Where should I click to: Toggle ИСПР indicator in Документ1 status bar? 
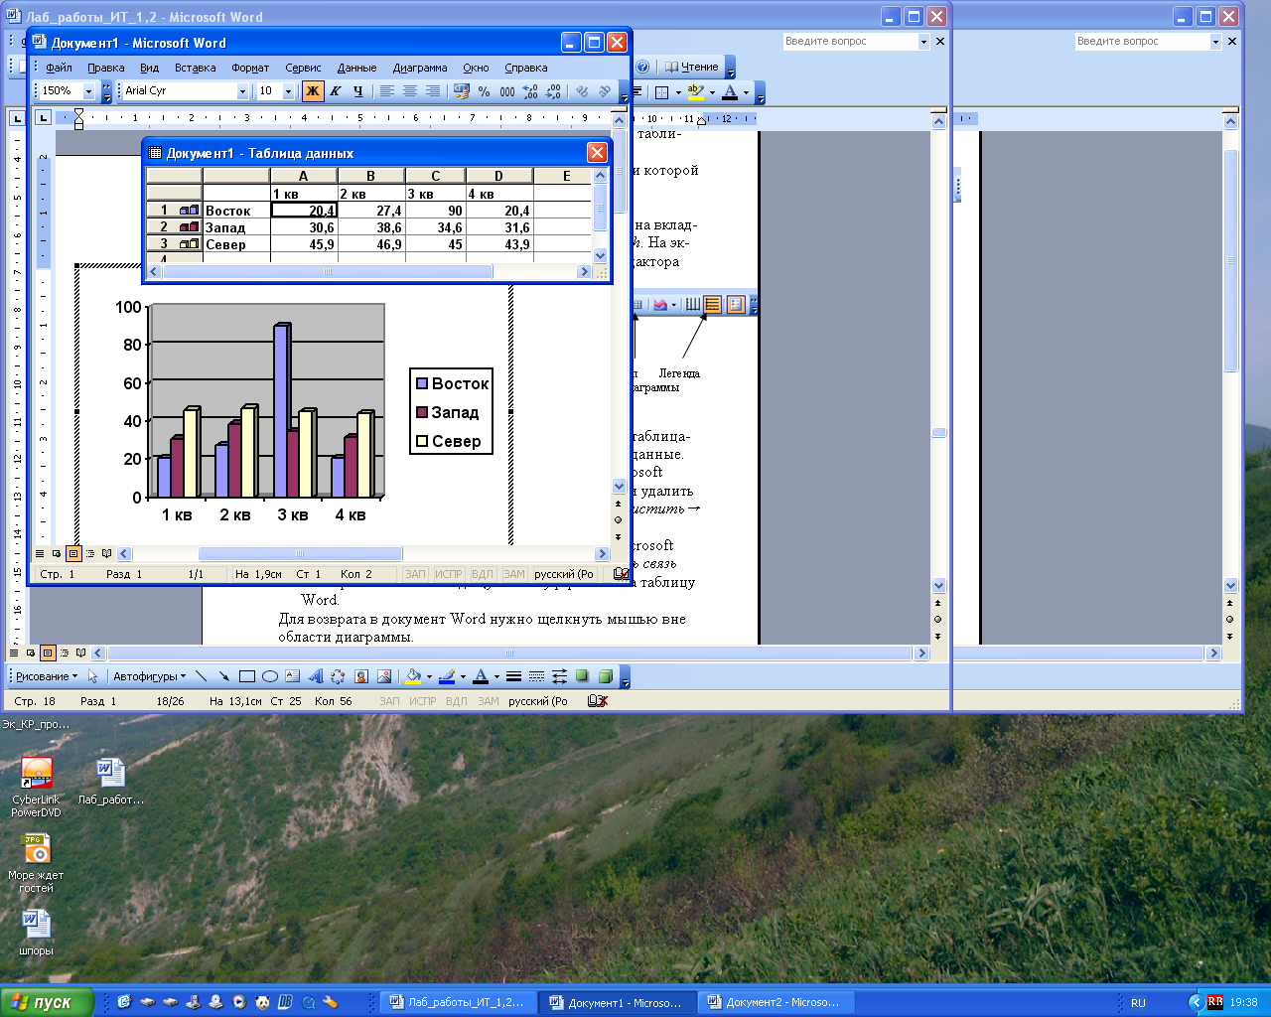click(x=449, y=574)
